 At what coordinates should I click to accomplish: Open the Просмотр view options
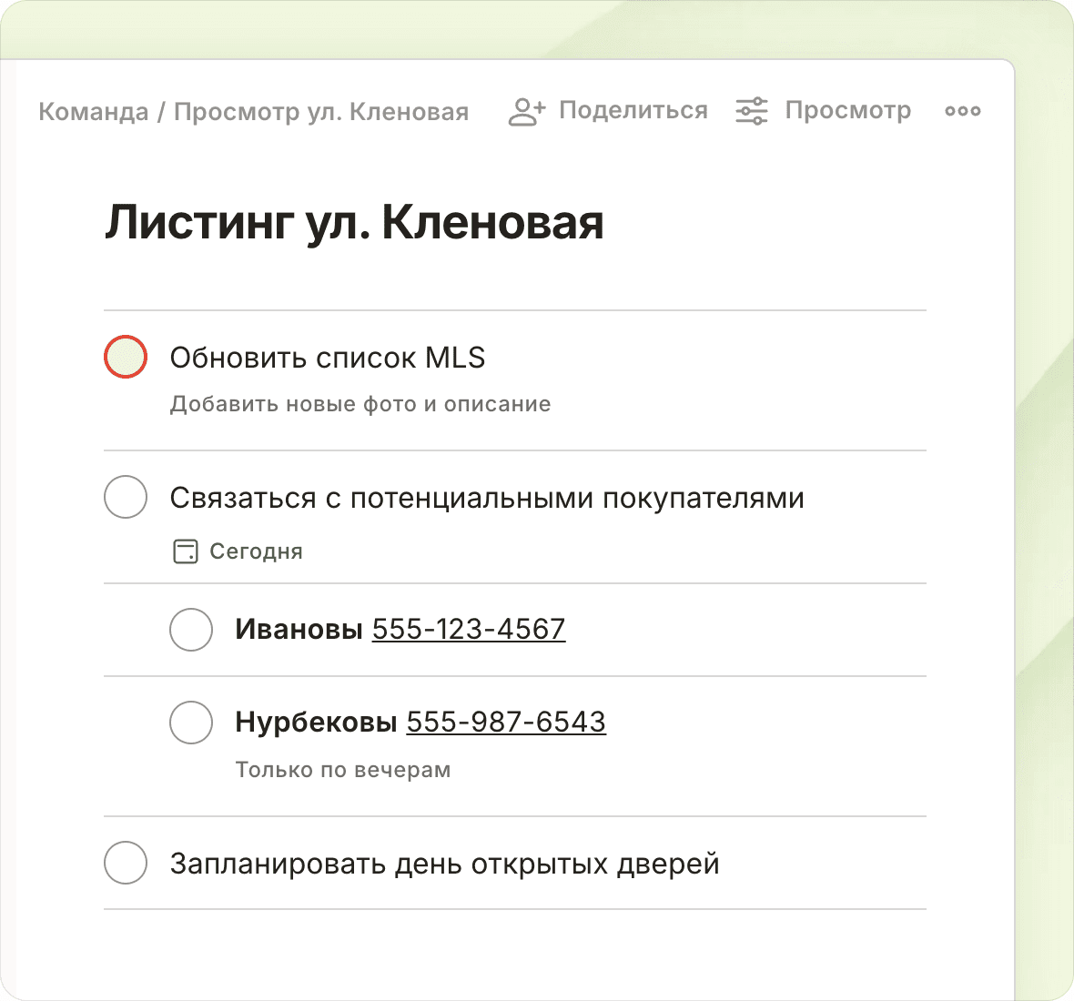[847, 111]
